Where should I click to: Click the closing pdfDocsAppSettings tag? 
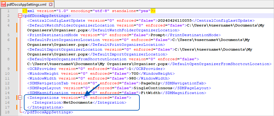point(48,112)
